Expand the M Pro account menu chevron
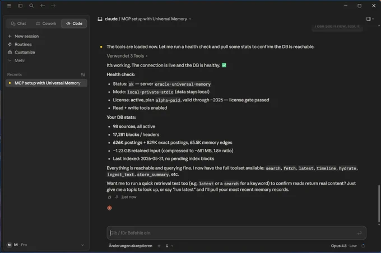Image resolution: width=381 pixels, height=253 pixels. coord(82,245)
